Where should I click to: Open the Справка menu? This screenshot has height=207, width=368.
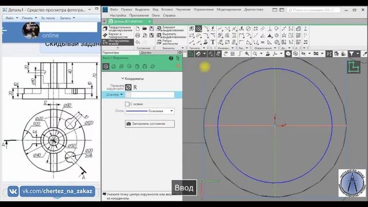pos(169,16)
